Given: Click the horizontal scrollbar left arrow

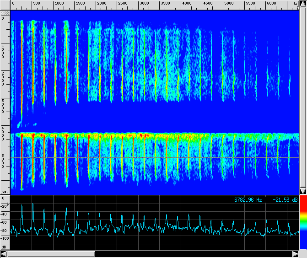Looking at the screenshot, I should coord(4,254).
